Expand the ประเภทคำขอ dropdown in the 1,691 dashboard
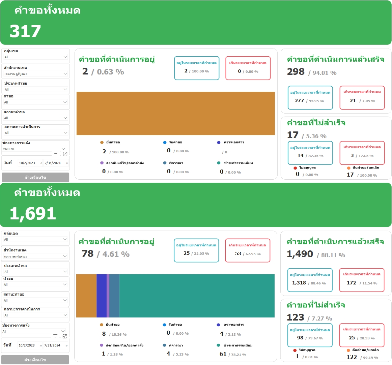 65,272
